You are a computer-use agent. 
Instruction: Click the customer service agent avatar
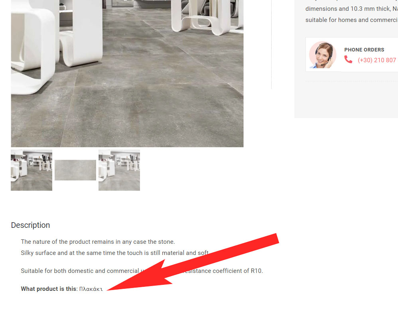coord(322,55)
